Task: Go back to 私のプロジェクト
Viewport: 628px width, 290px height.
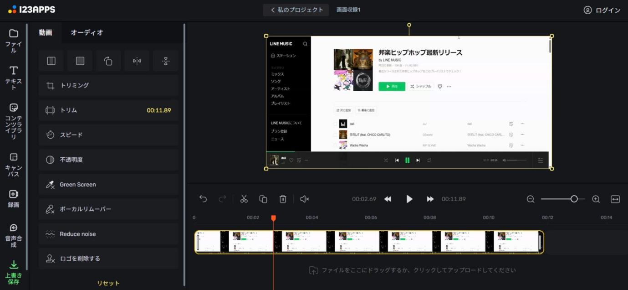Action: point(296,10)
